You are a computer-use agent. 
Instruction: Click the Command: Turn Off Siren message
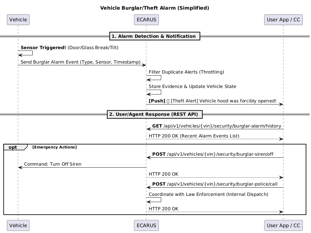click(x=53, y=164)
